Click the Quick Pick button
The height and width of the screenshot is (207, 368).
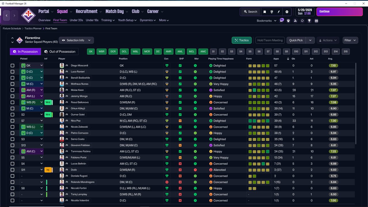pos(296,40)
